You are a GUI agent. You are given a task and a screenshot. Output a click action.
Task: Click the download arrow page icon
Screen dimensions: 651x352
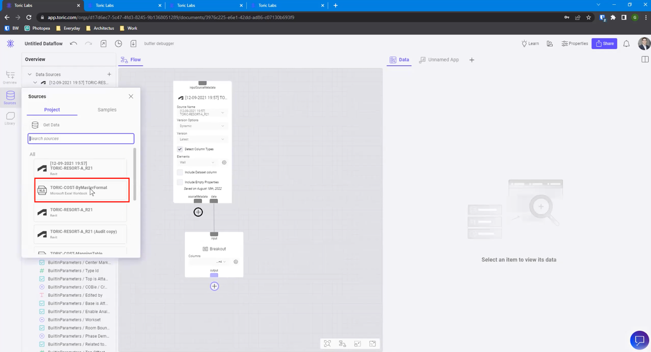[x=133, y=44]
